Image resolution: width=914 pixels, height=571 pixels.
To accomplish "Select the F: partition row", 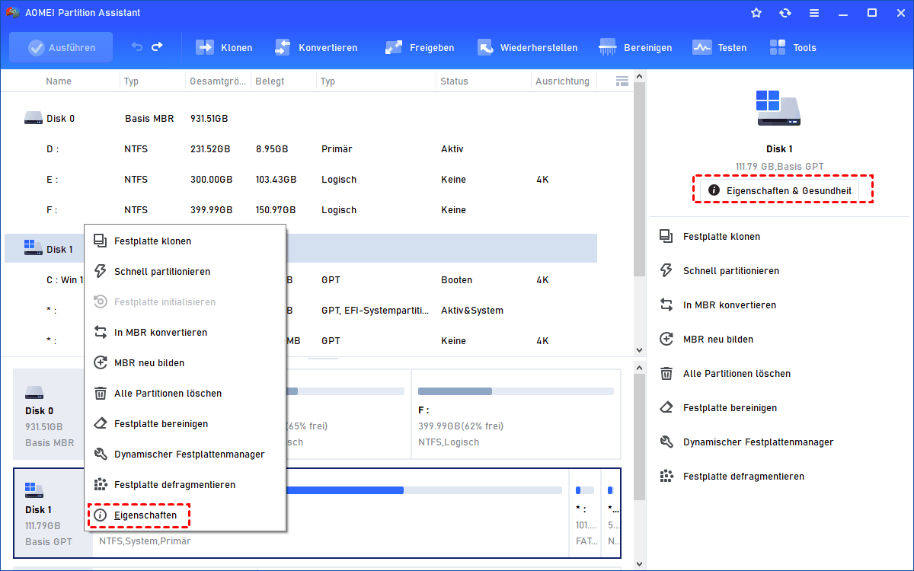I will click(x=301, y=210).
